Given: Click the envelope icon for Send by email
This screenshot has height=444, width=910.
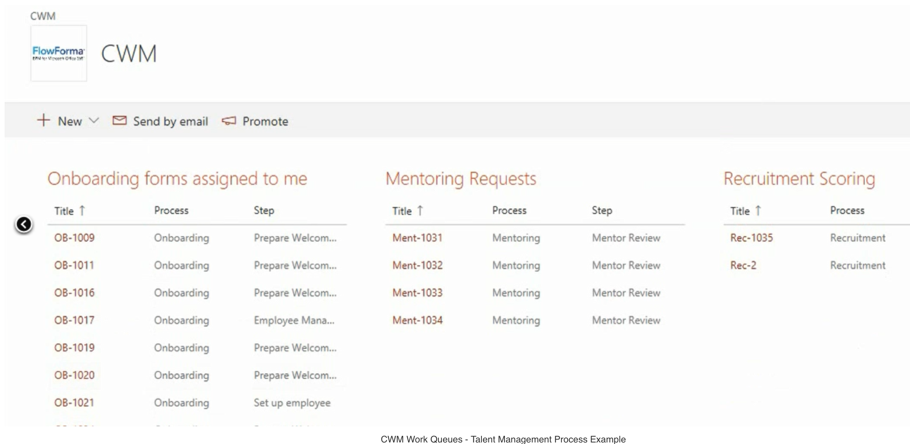Looking at the screenshot, I should click(119, 121).
